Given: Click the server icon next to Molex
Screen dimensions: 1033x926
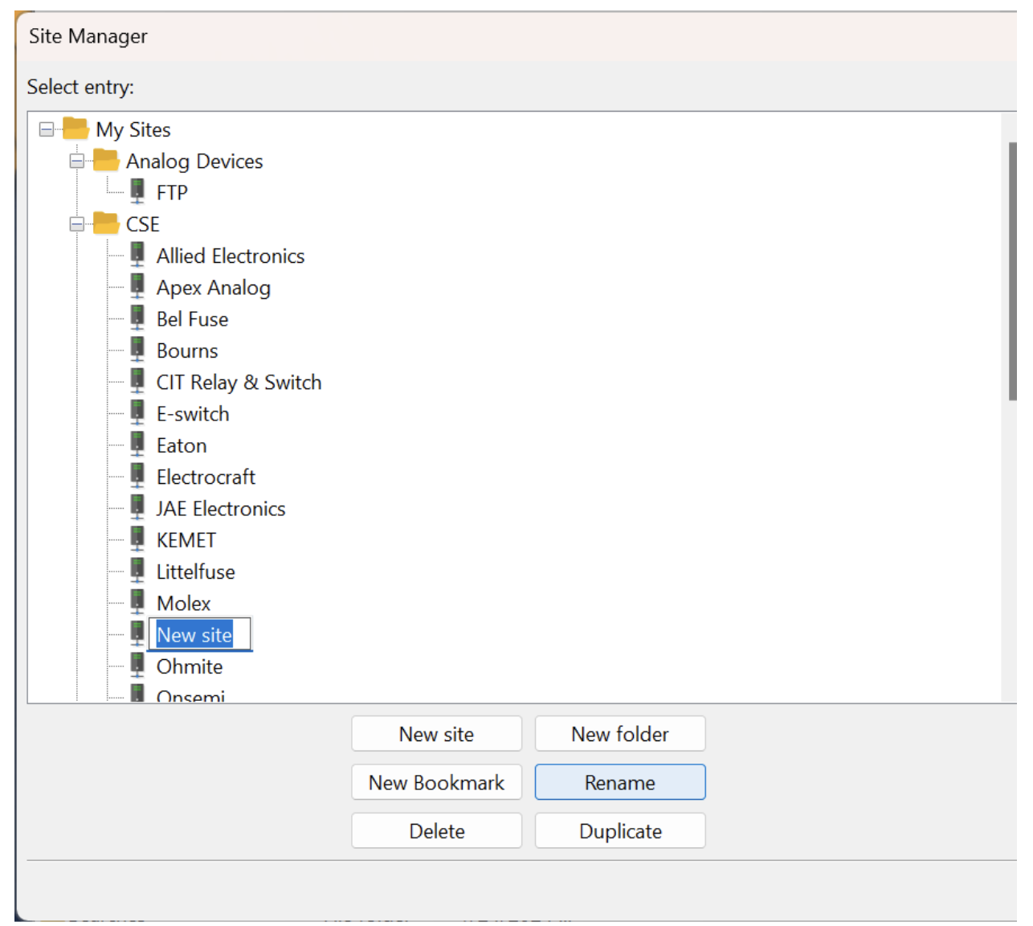Looking at the screenshot, I should click(137, 603).
